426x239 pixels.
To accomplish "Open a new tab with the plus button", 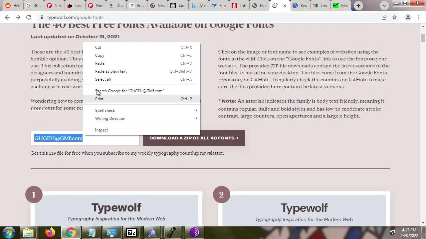I will tap(358, 6).
